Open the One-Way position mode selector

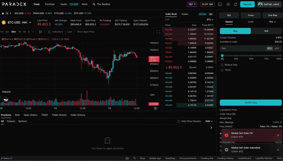(x=272, y=15)
